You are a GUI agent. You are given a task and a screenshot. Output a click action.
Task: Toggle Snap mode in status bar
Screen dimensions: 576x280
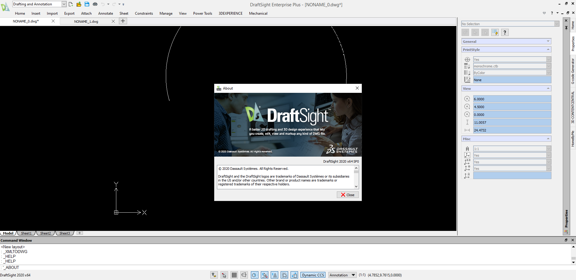(224, 275)
